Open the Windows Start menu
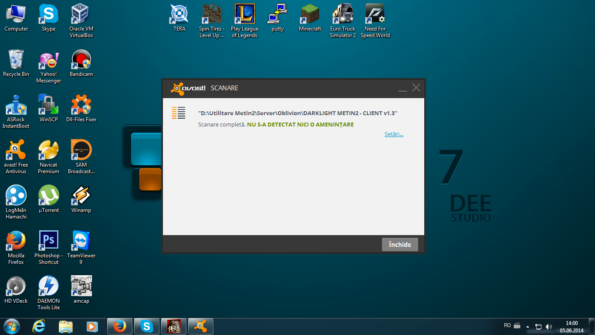Image resolution: width=595 pixels, height=335 pixels. (12, 326)
